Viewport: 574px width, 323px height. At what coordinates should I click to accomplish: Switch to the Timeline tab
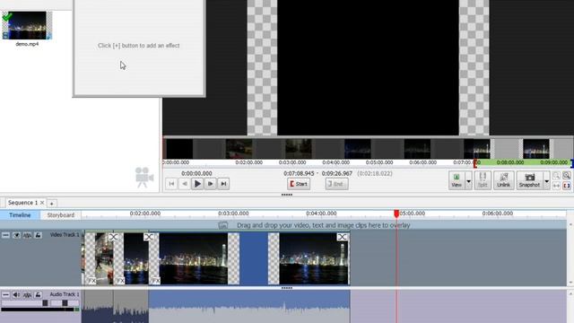click(20, 215)
